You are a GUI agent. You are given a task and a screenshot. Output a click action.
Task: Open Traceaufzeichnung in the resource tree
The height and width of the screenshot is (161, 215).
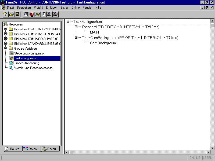coord(26,63)
